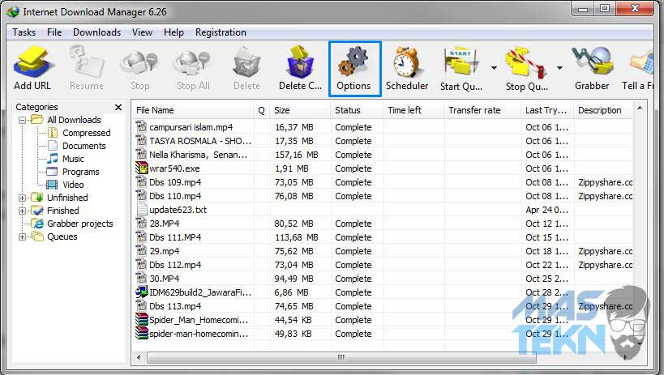Click the Resume toolbar icon
Image resolution: width=664 pixels, height=375 pixels.
click(x=87, y=62)
